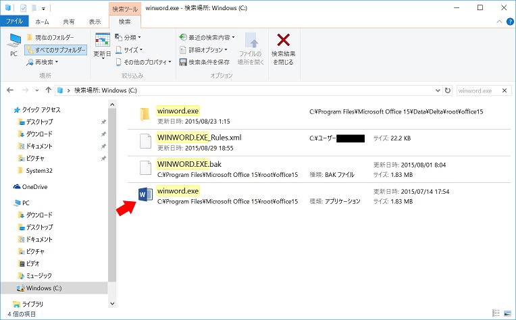Viewport: 516px width, 320px height.
Task: Switch to large icons view in status bar
Action: [x=507, y=313]
